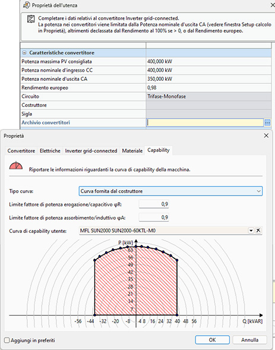Switch to the Convertitore tab
The image size is (275, 350).
coord(21,151)
